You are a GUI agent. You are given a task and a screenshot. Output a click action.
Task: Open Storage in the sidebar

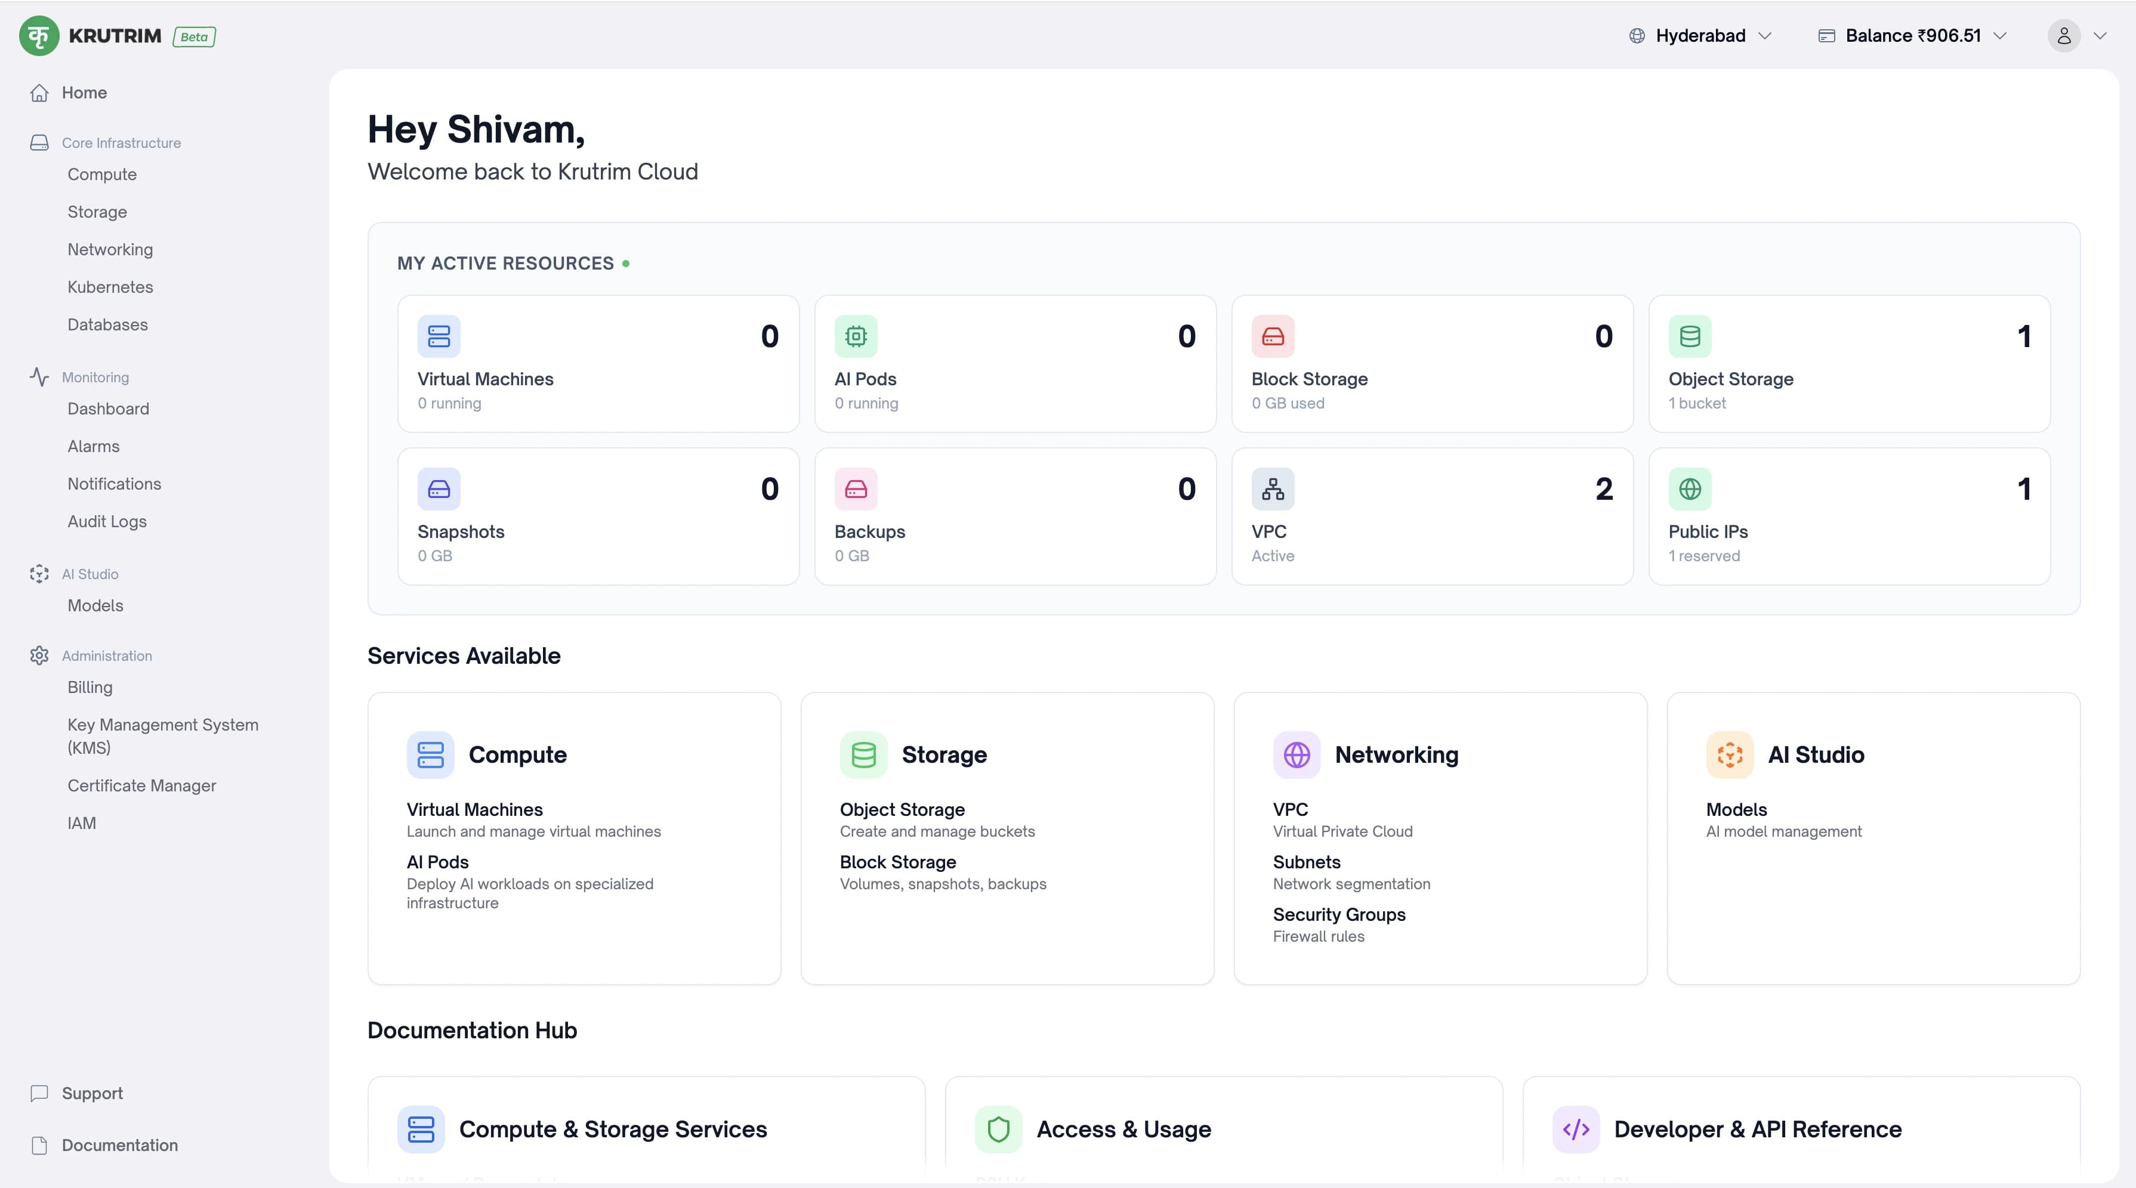(x=97, y=212)
